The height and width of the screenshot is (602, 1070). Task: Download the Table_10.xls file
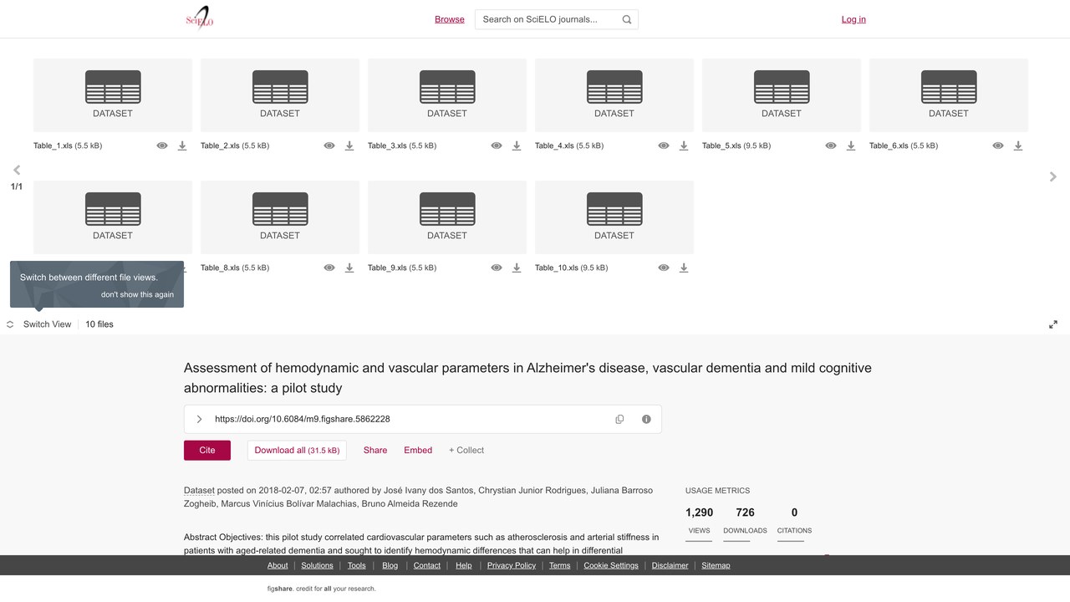pyautogui.click(x=684, y=268)
